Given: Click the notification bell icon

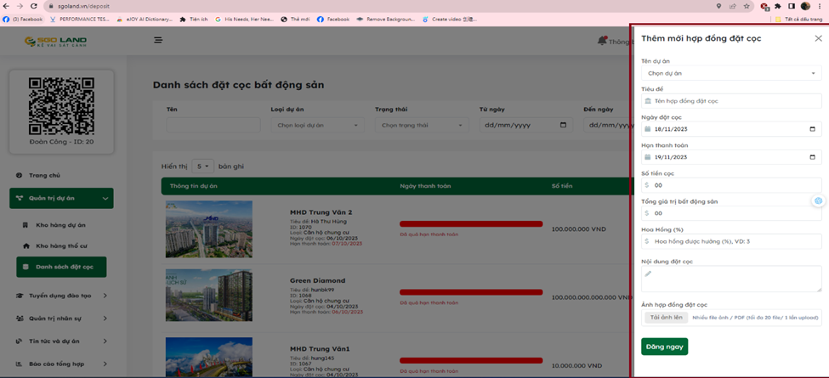Looking at the screenshot, I should pyautogui.click(x=602, y=40).
